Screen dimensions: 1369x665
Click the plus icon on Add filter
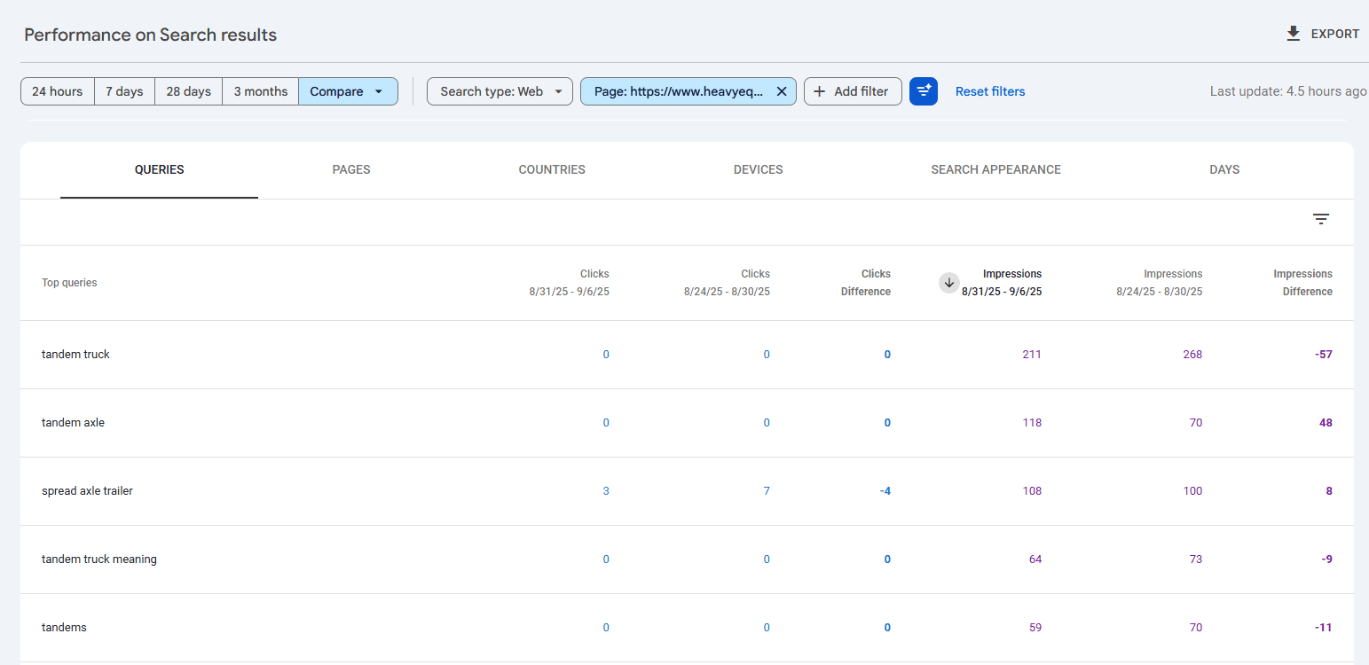click(x=819, y=91)
